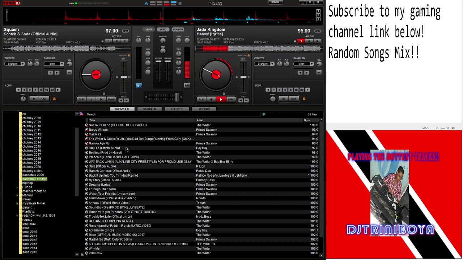Toggle the right deck hot cue lock
Screen dimensions: 463x260
coord(295,41)
